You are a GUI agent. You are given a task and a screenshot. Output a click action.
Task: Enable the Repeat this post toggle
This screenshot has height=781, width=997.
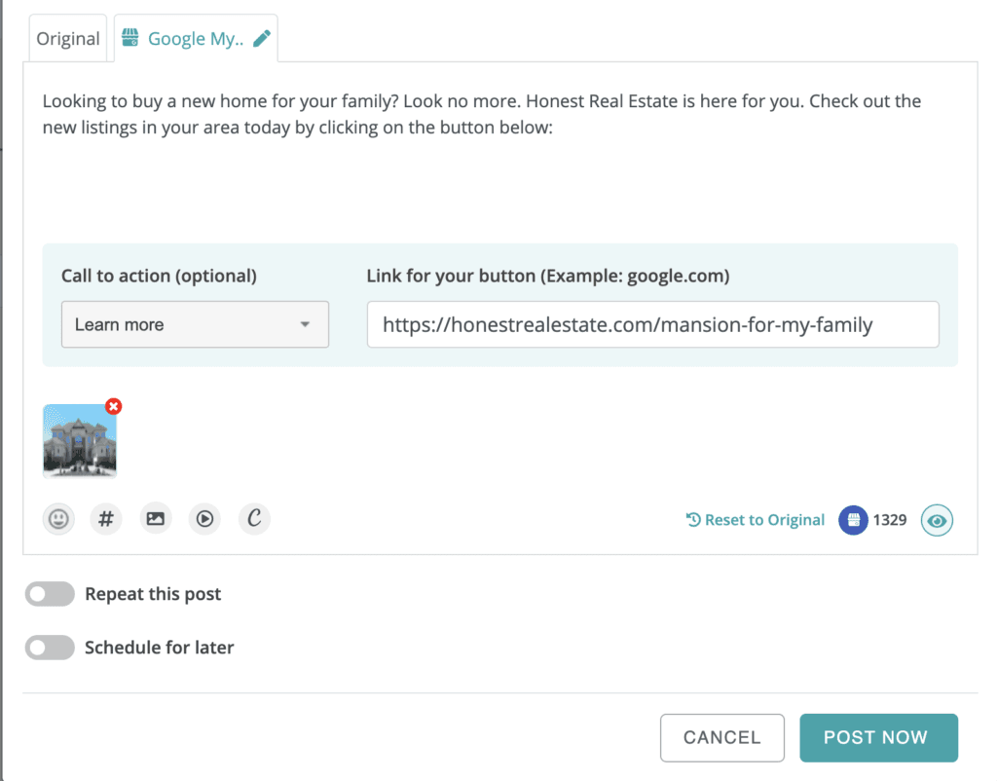pos(50,594)
